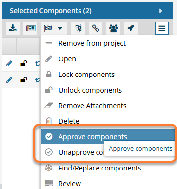Image resolution: width=177 pixels, height=189 pixels.
Task: Expand the Selected Components panel arrow
Action: pyautogui.click(x=161, y=11)
